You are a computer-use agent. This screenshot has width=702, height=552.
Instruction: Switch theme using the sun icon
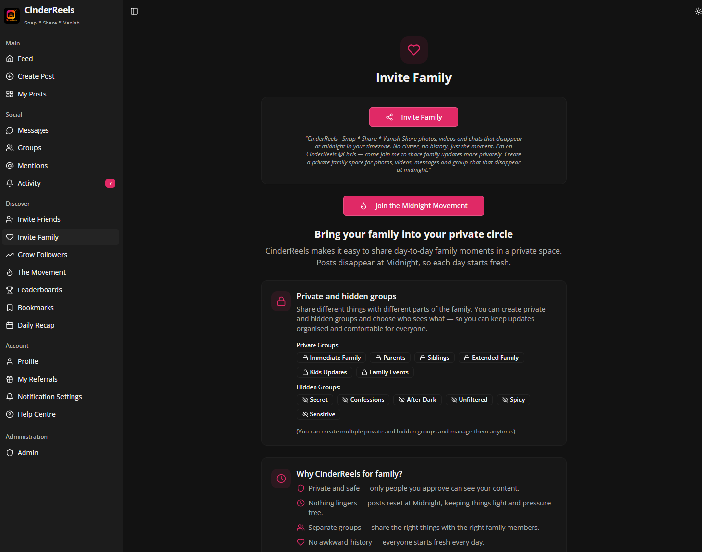tap(698, 11)
